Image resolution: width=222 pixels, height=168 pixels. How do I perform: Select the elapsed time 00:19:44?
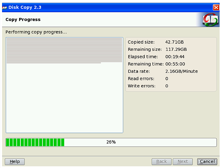click(x=175, y=57)
